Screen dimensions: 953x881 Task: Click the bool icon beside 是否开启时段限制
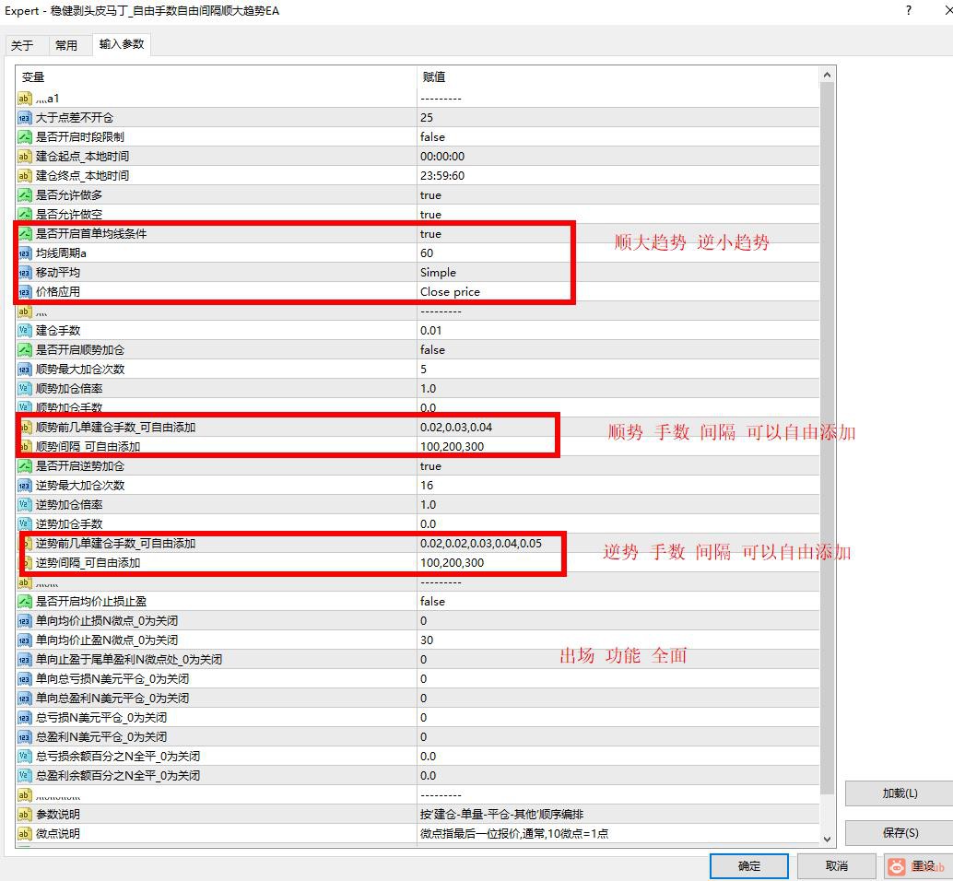[x=24, y=137]
